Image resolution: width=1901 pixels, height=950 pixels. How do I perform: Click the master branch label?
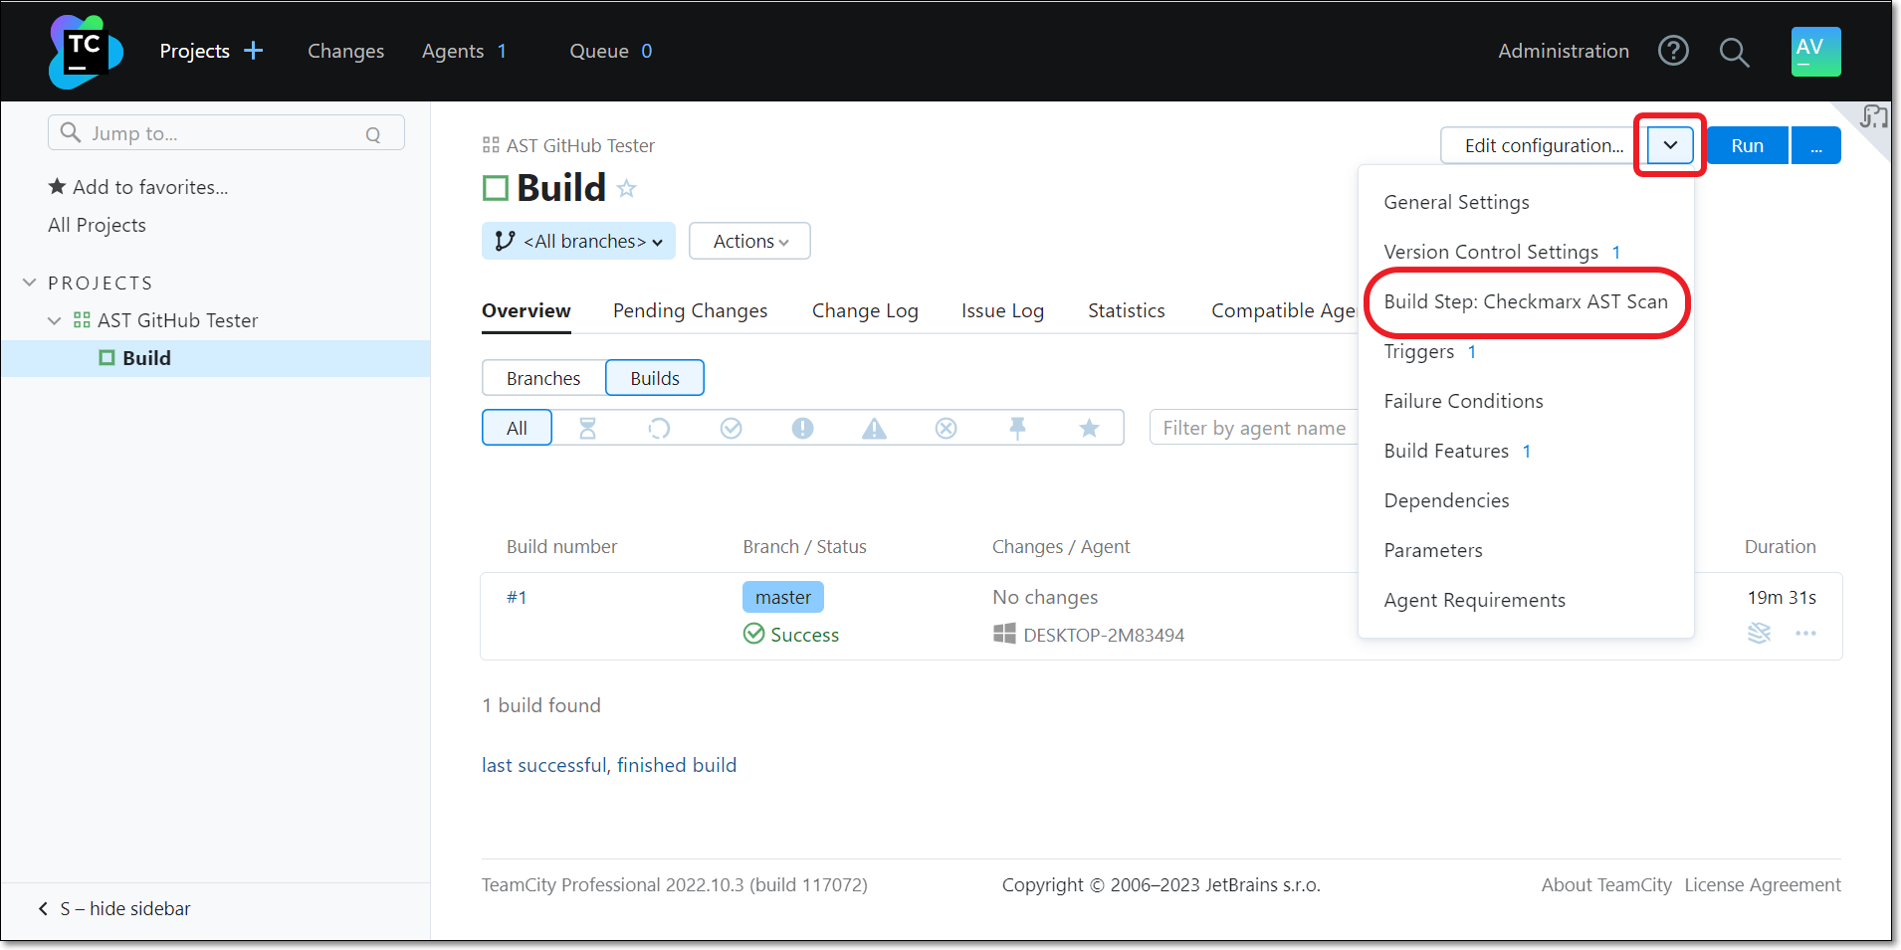pos(783,597)
